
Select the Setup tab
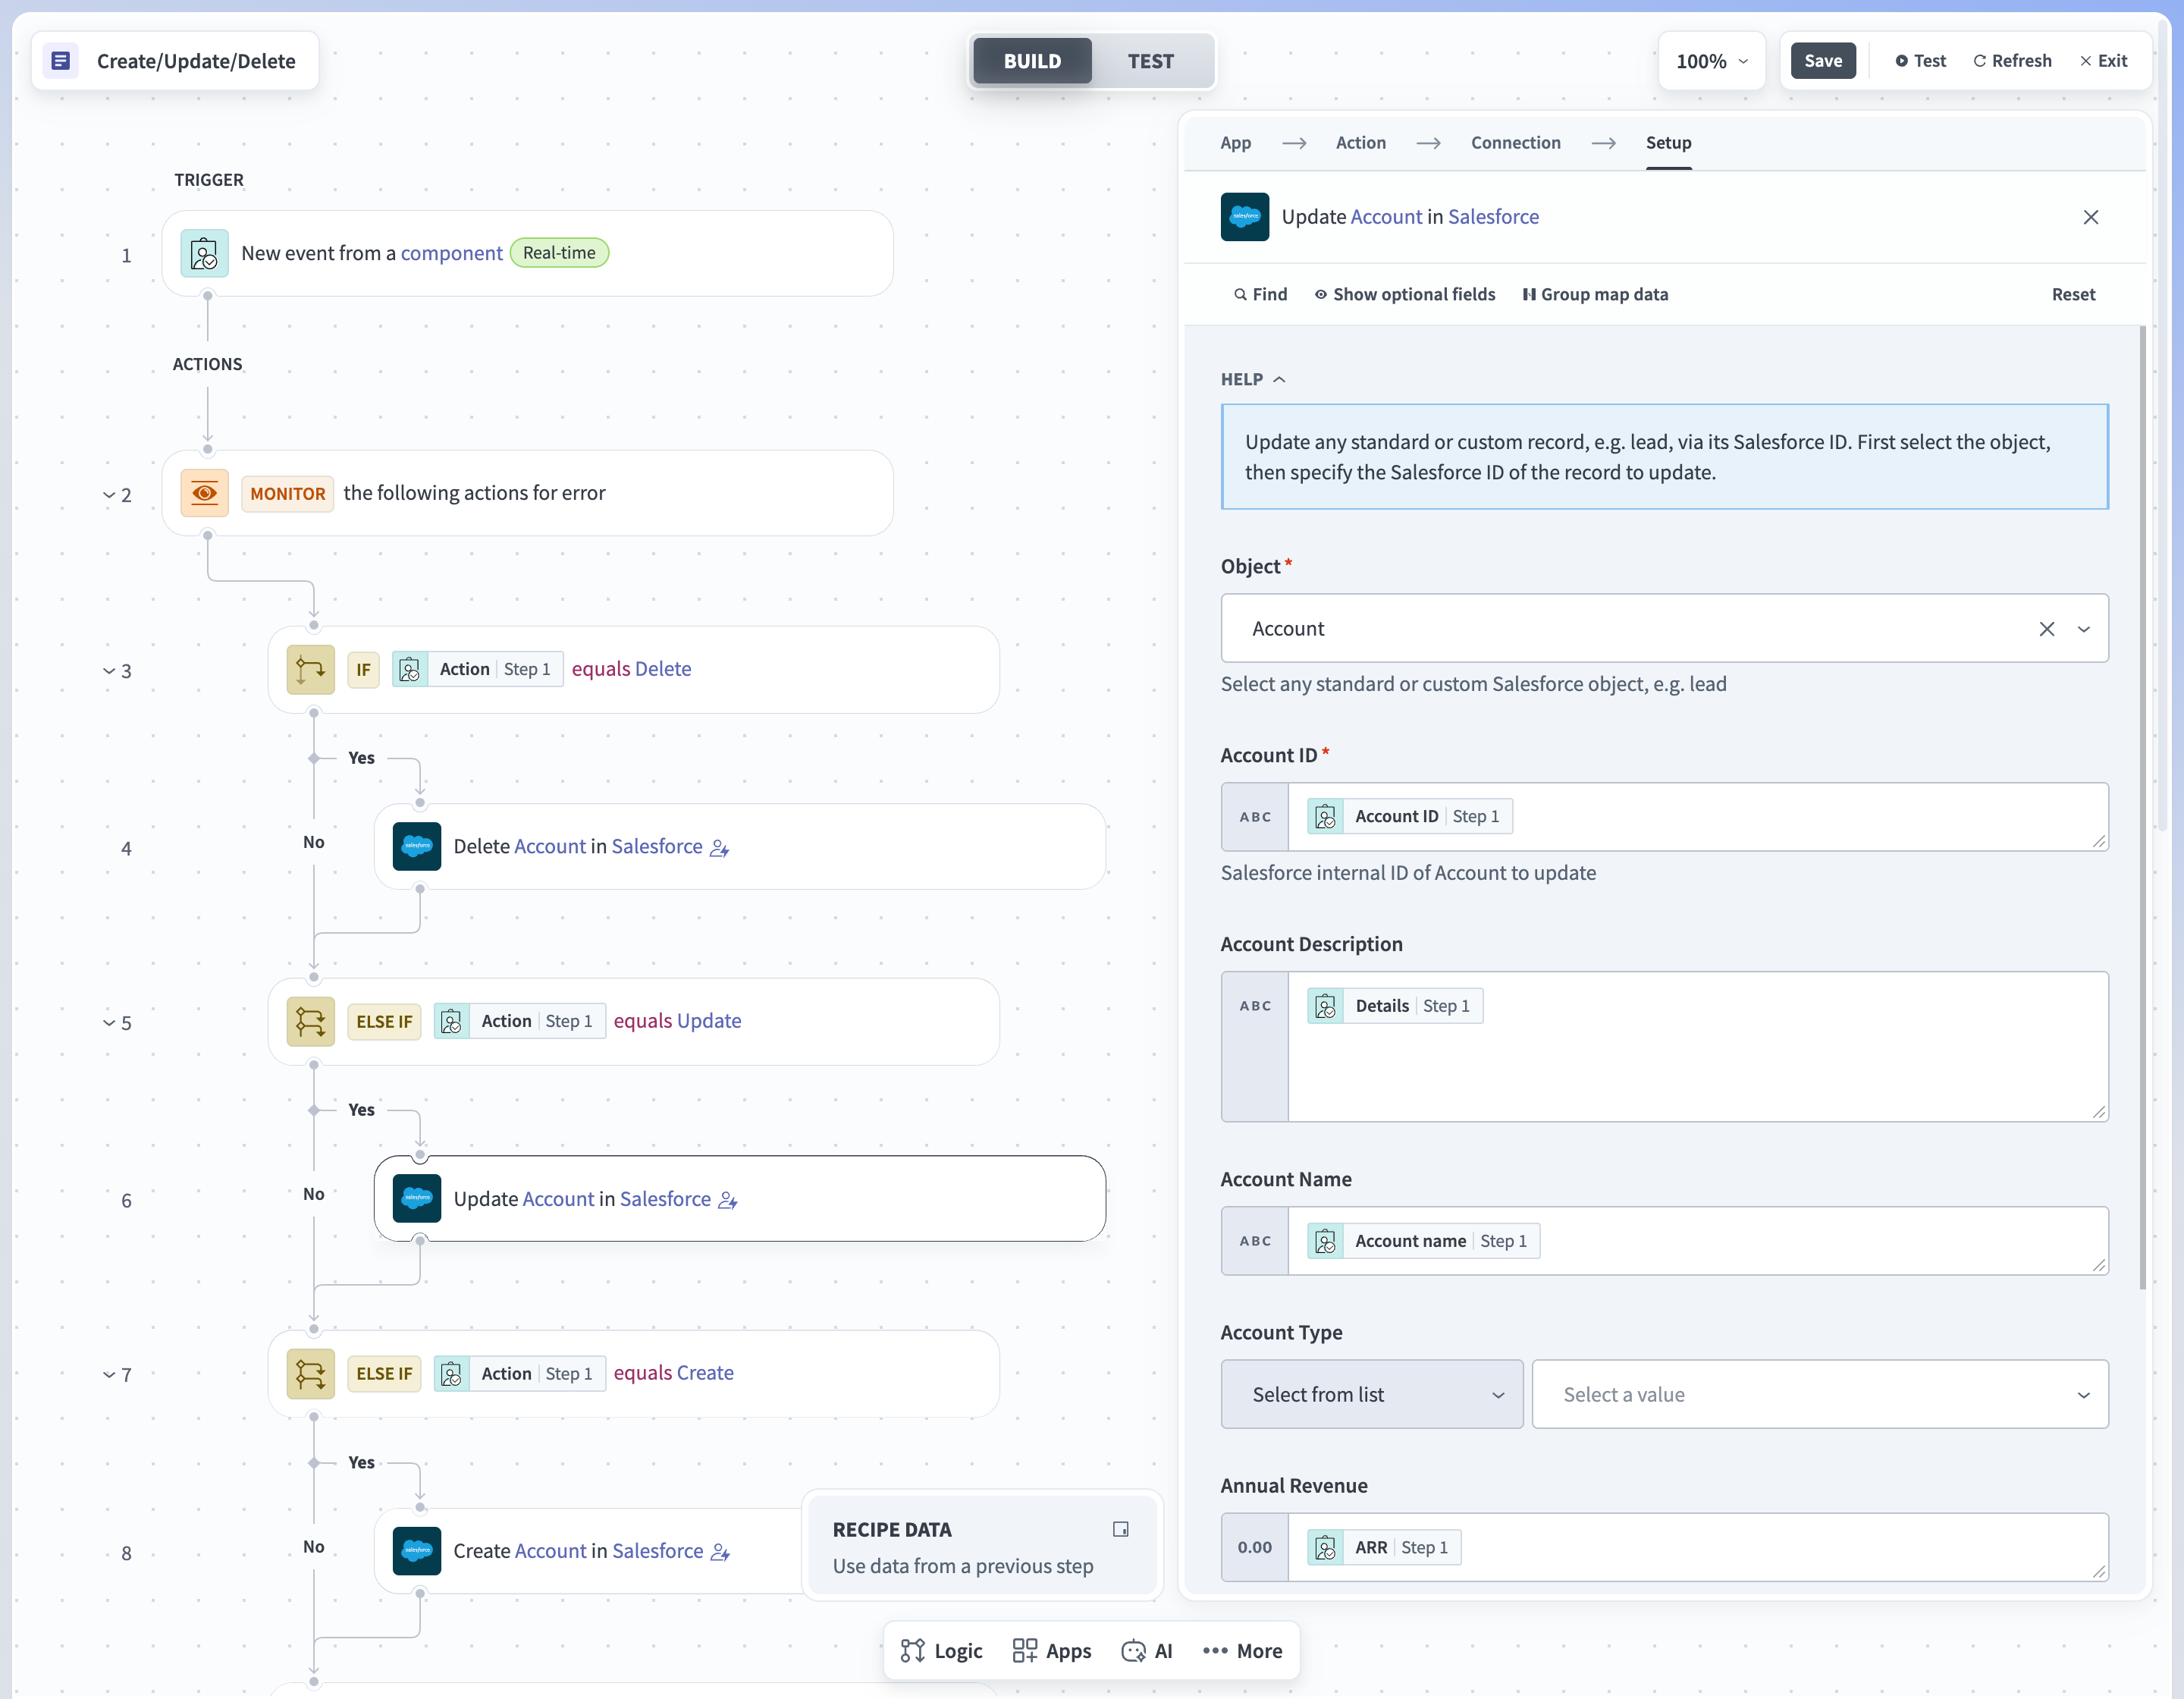tap(1669, 143)
